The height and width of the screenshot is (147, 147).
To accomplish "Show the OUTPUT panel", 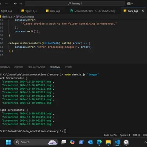I will click(18, 67).
